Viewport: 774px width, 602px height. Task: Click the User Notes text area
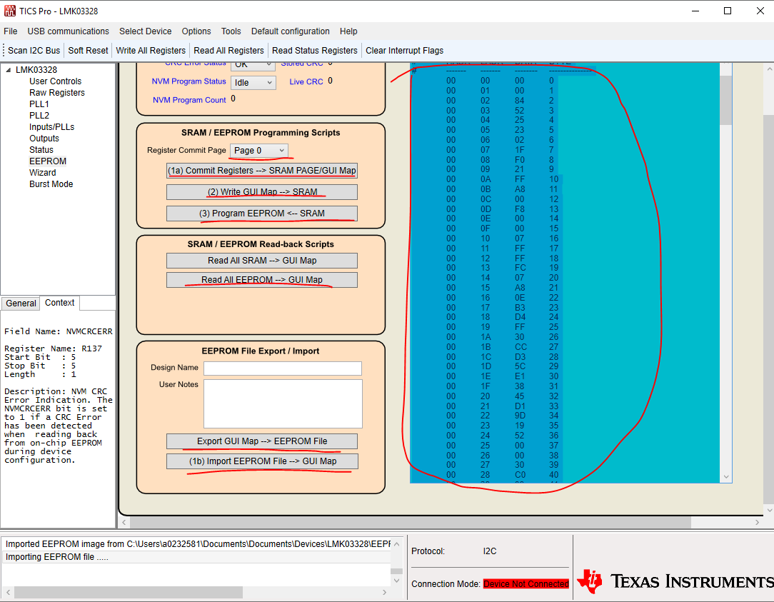(283, 403)
